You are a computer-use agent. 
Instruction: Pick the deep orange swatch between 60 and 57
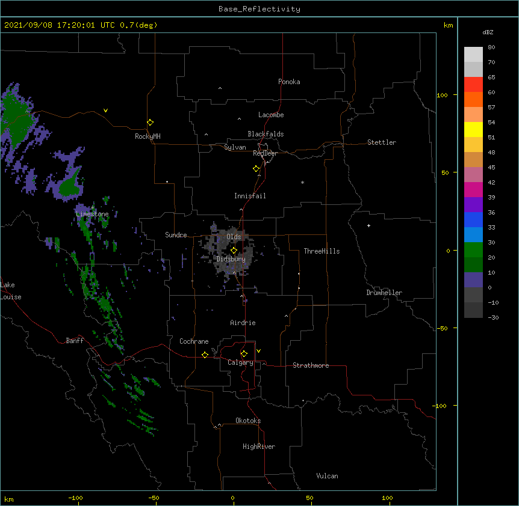point(473,99)
